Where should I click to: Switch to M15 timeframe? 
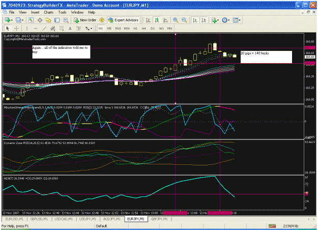pos(118,28)
